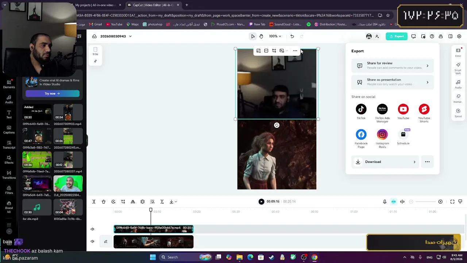Open Smart tools on right sidebar
Image resolution: width=467 pixels, height=263 pixels.
tap(458, 68)
